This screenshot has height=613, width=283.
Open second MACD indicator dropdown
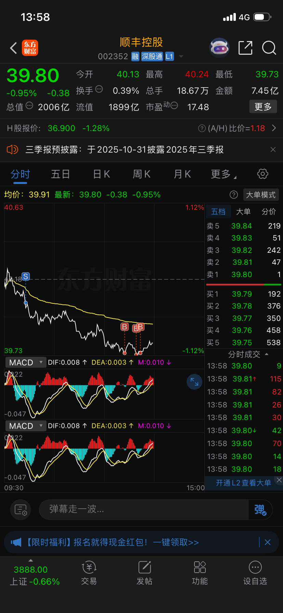[x=26, y=426]
